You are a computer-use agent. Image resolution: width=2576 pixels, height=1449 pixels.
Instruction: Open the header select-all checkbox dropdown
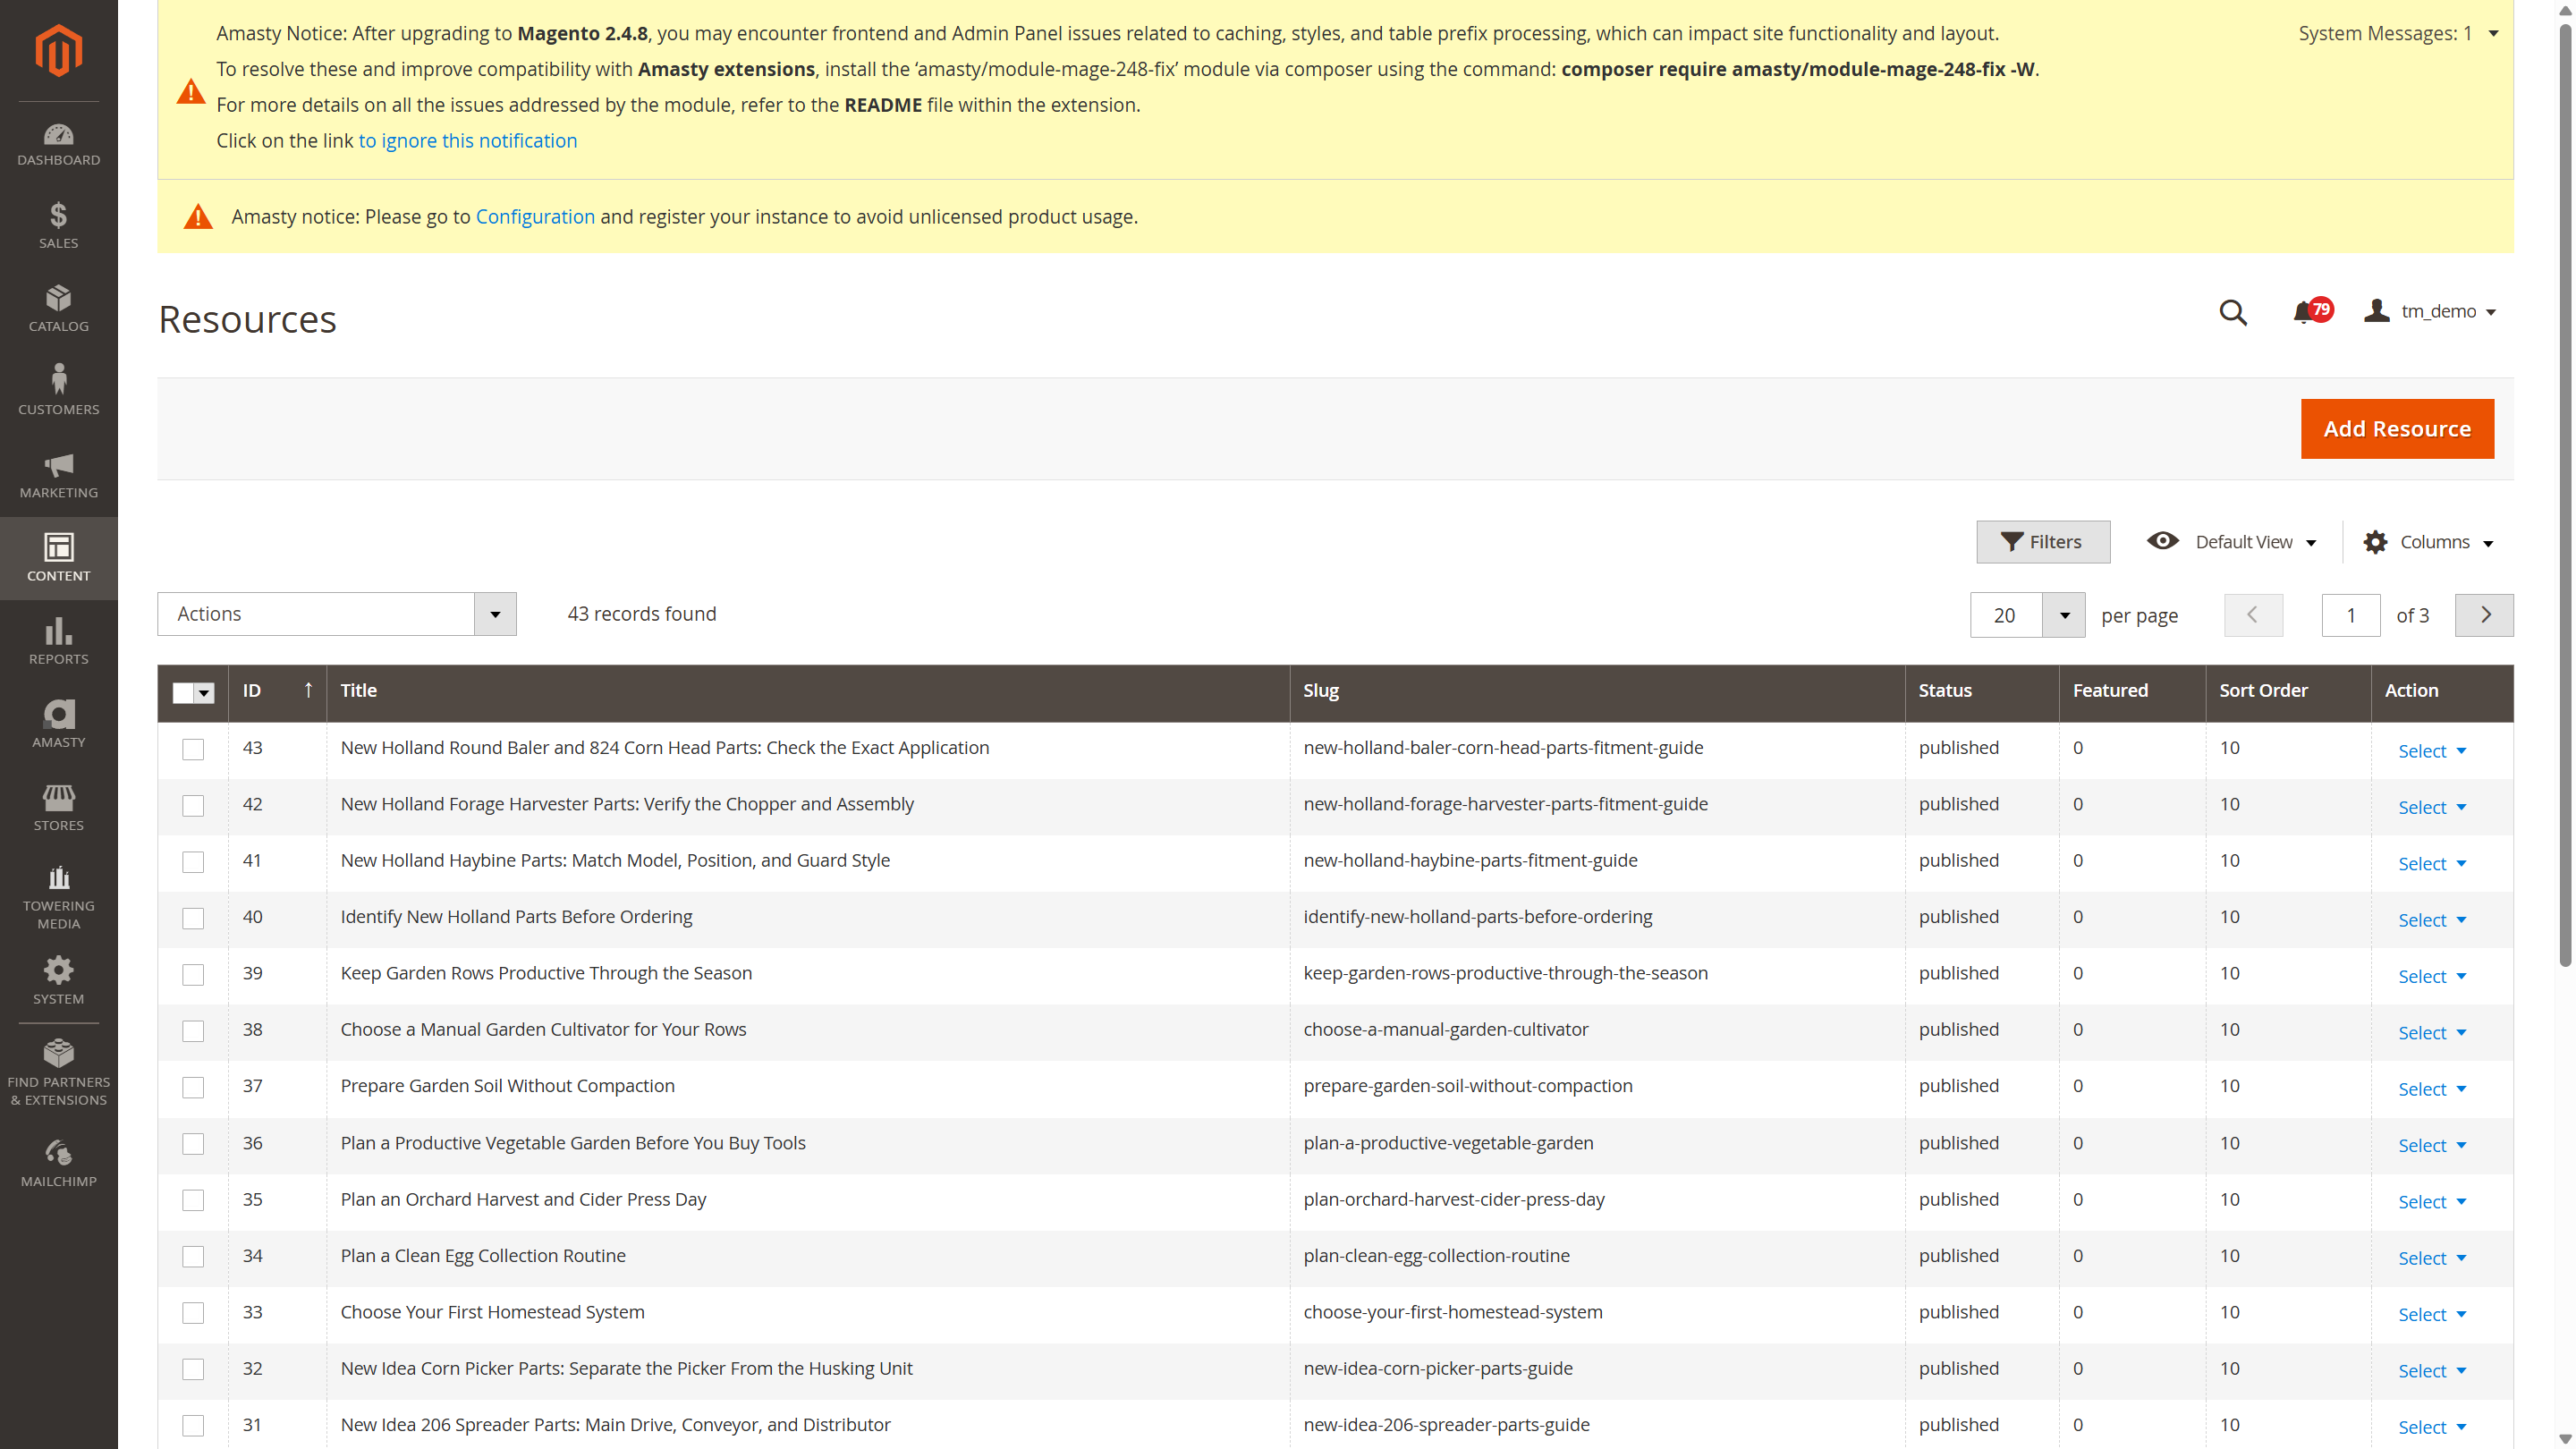click(x=204, y=693)
